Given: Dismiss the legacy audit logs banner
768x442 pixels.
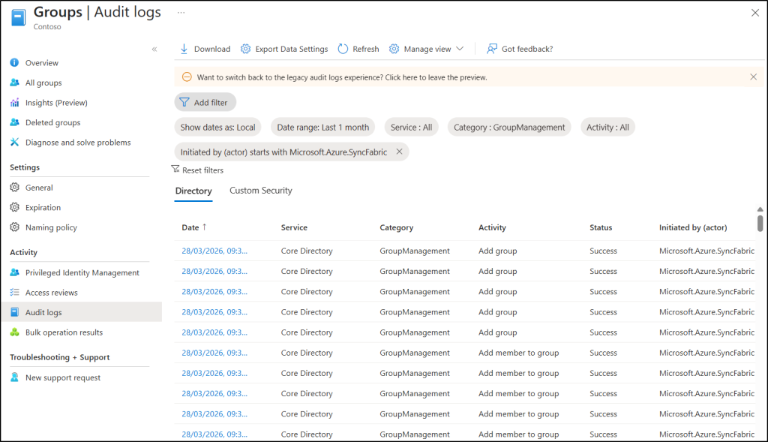Looking at the screenshot, I should [x=753, y=77].
